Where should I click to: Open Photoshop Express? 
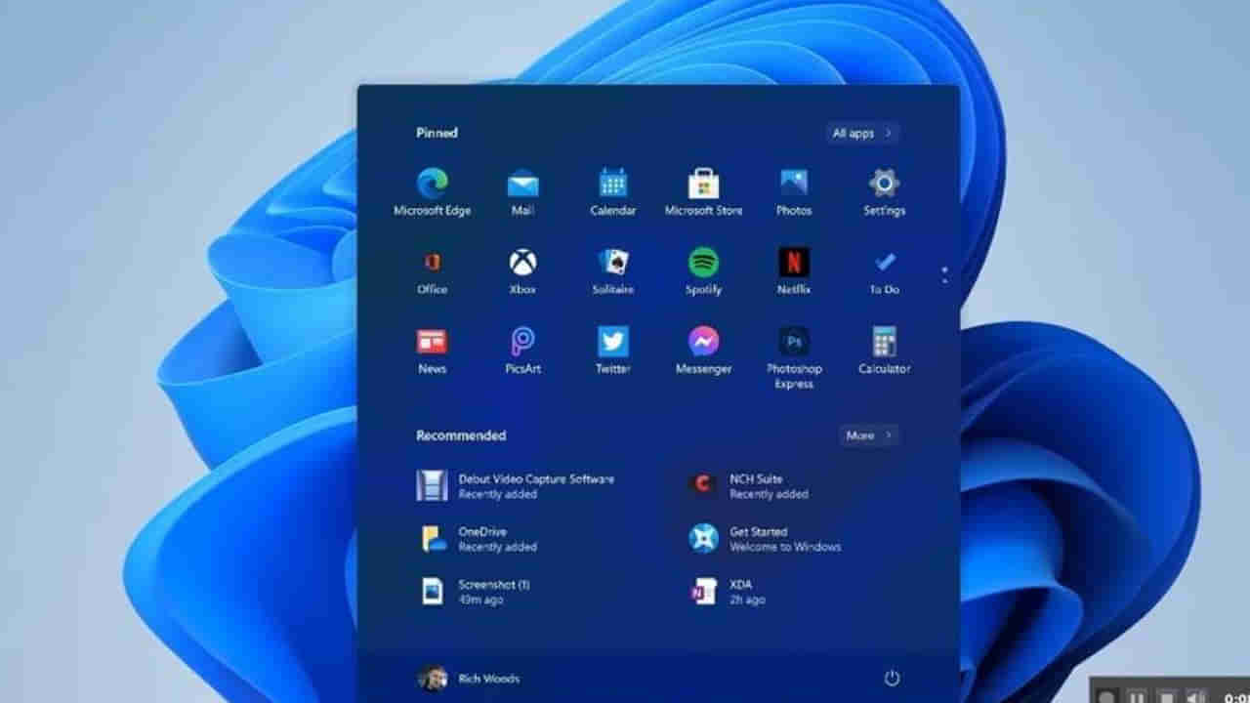[794, 357]
